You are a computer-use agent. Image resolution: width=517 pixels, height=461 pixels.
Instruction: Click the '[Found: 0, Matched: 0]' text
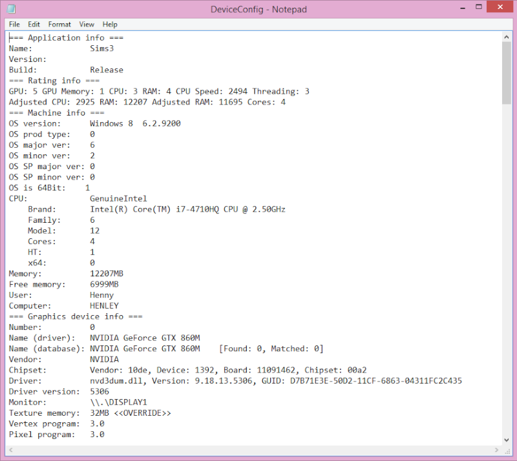271,349
